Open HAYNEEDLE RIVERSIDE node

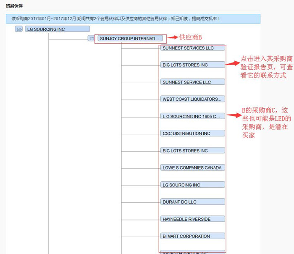click(193, 219)
